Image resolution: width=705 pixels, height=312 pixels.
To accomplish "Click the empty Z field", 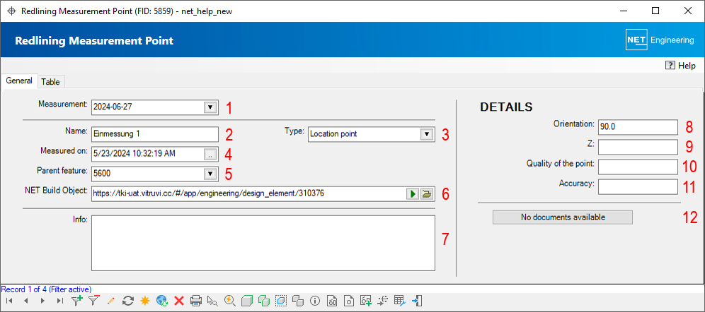I will [638, 147].
